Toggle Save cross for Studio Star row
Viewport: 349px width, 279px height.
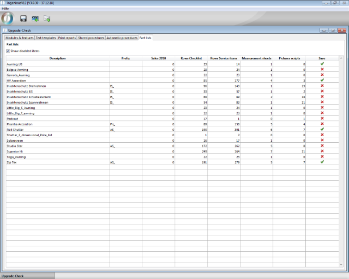click(322, 145)
